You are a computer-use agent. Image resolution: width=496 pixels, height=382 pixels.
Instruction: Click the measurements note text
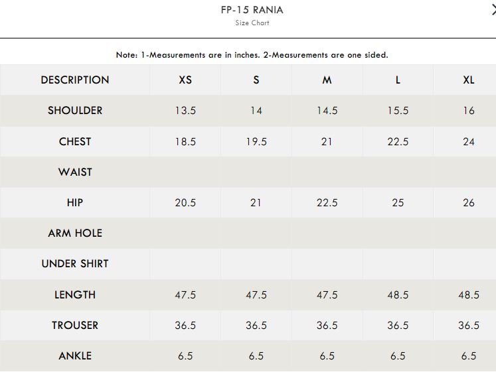[252, 55]
